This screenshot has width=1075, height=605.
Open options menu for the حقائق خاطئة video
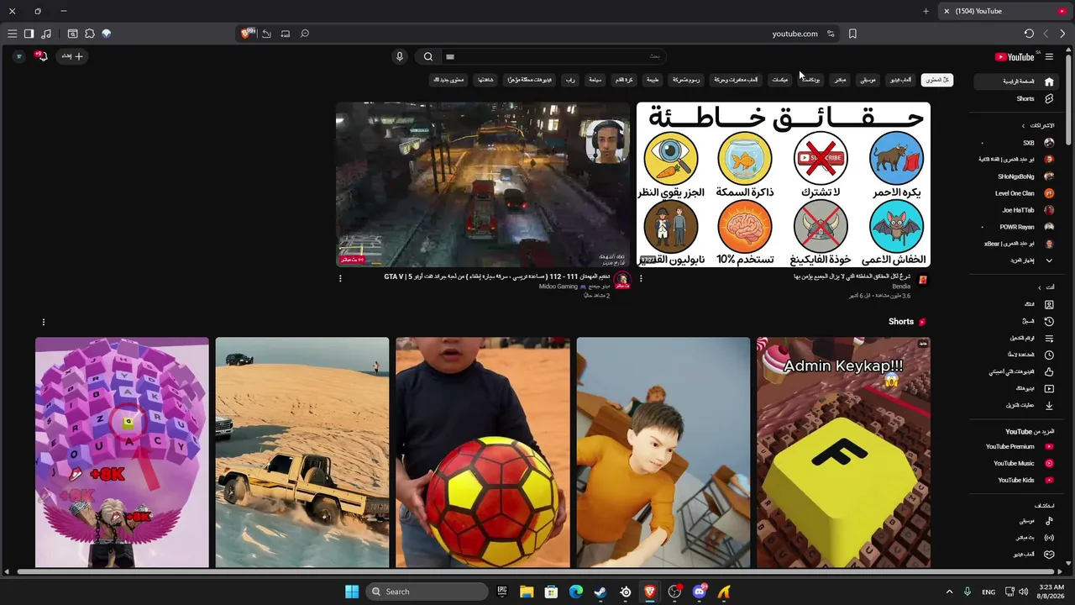tap(641, 279)
